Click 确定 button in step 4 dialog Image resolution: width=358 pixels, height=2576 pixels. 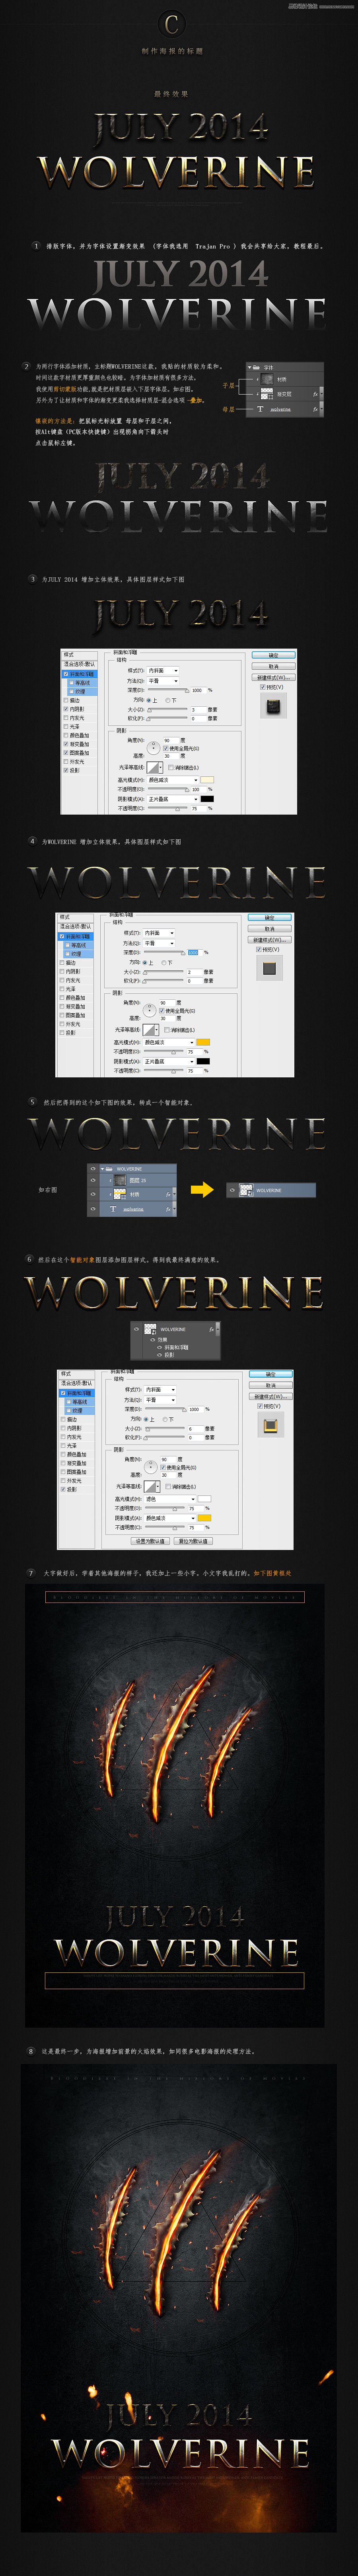coord(270,917)
